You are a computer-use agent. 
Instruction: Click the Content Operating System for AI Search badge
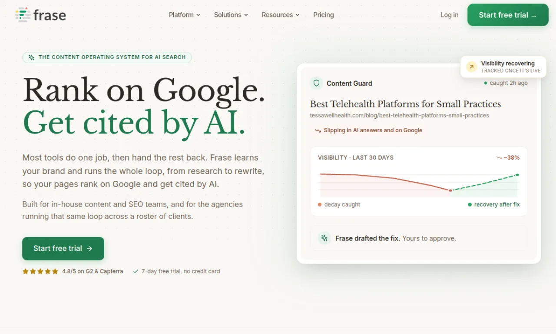pos(107,57)
